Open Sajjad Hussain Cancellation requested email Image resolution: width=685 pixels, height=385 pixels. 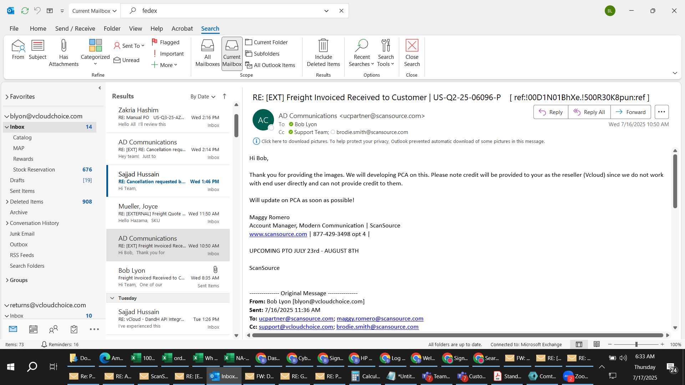pos(168,181)
